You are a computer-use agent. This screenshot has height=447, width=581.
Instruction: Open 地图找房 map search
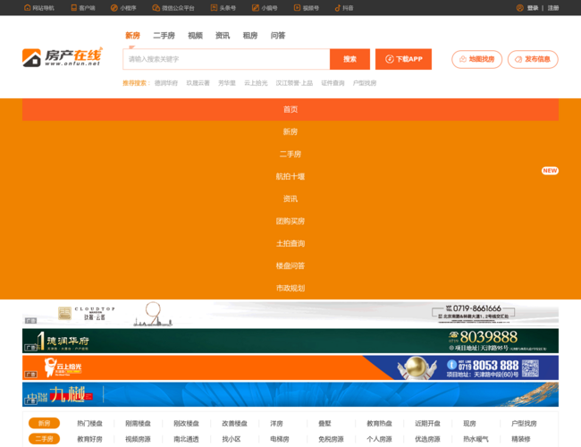(476, 59)
